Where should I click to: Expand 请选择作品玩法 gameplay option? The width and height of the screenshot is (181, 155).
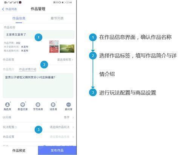(x=61, y=127)
